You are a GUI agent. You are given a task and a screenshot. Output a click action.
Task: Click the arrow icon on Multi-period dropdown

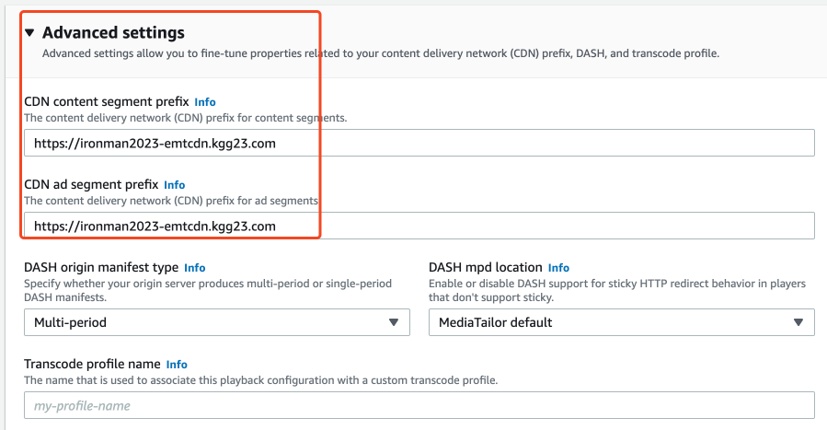pyautogui.click(x=394, y=322)
